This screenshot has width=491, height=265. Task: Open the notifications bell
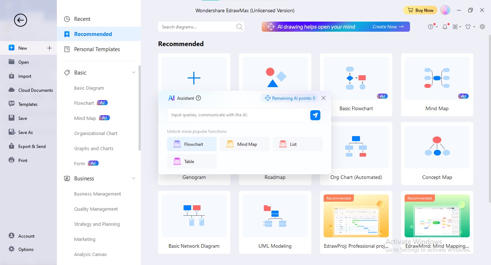tap(445, 27)
